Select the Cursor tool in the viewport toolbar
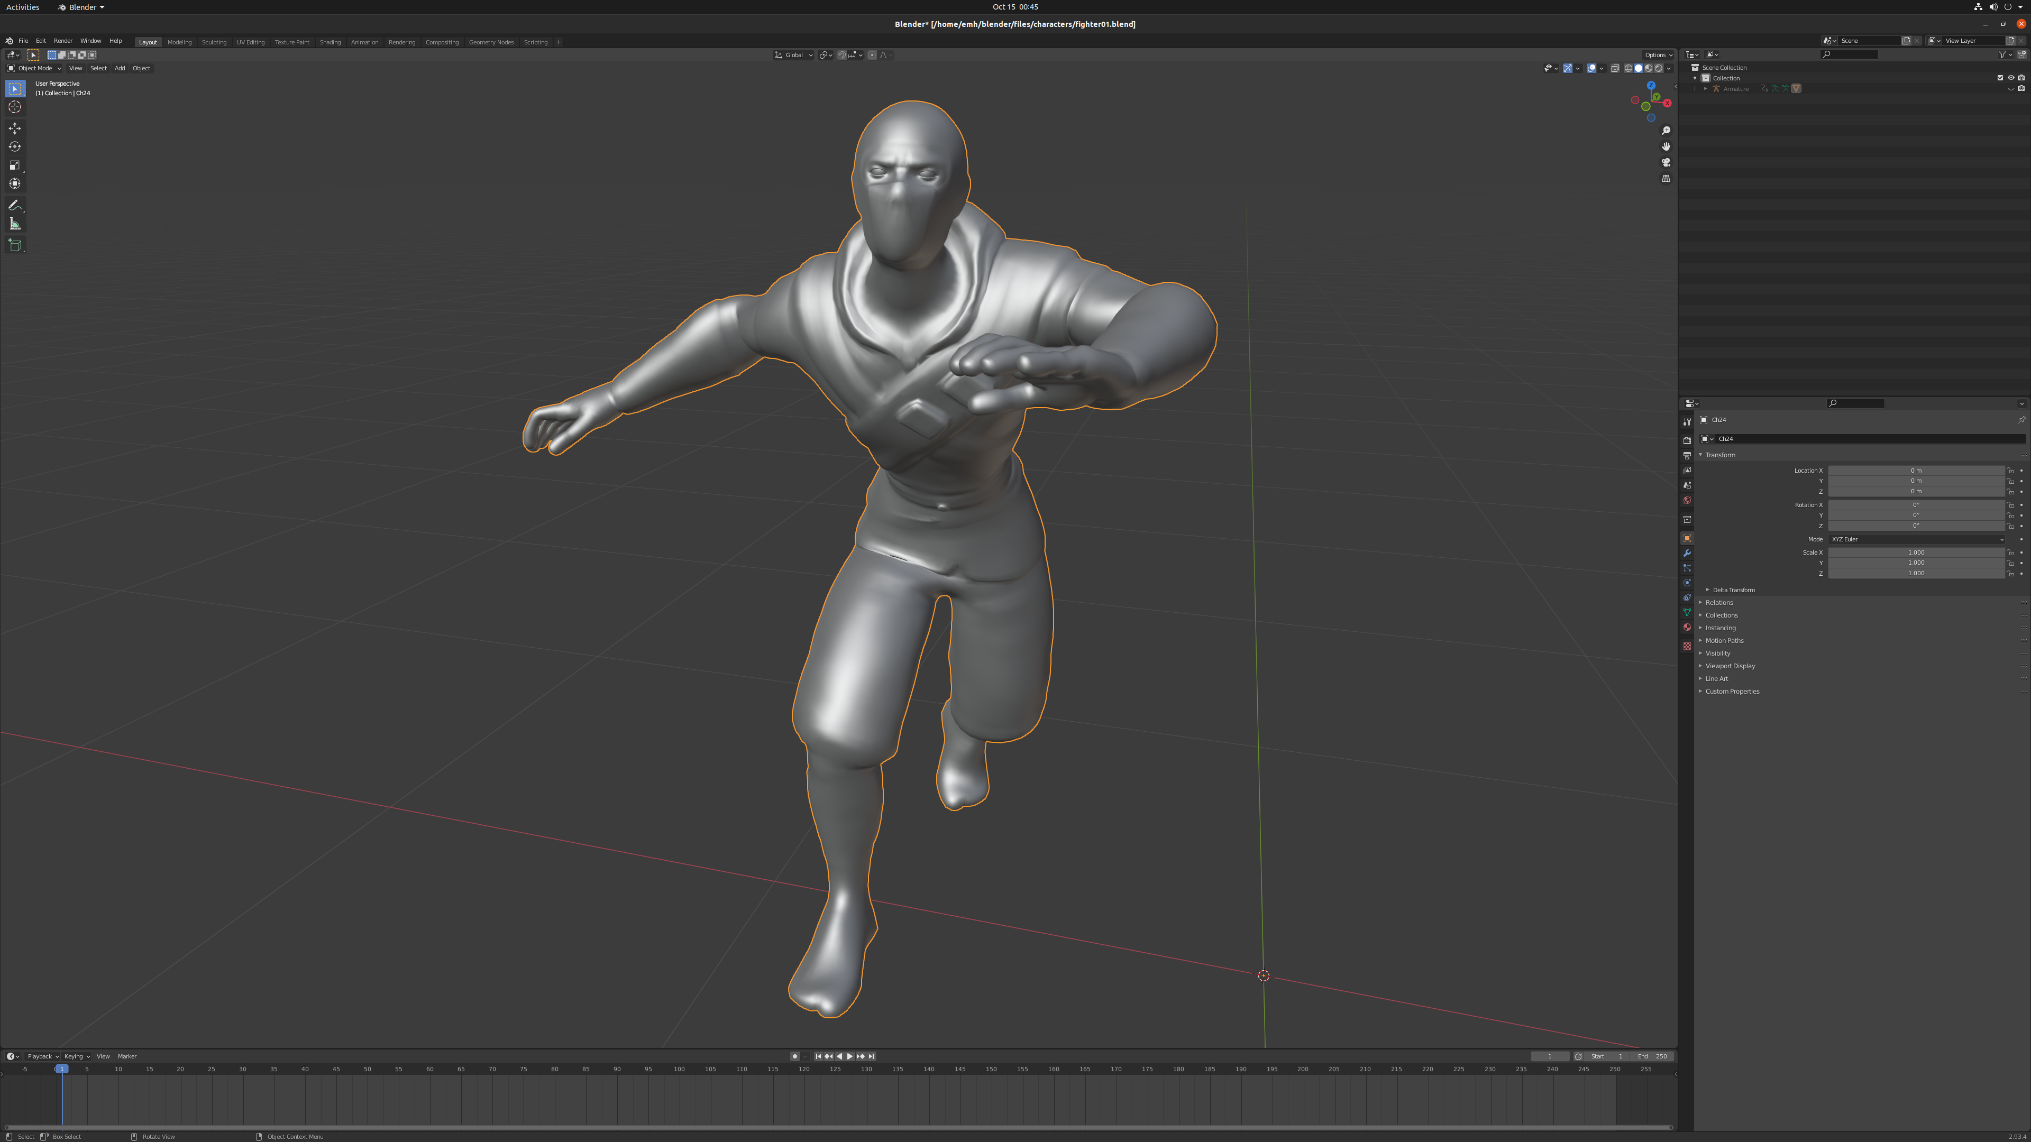This screenshot has width=2031, height=1142. click(x=15, y=107)
